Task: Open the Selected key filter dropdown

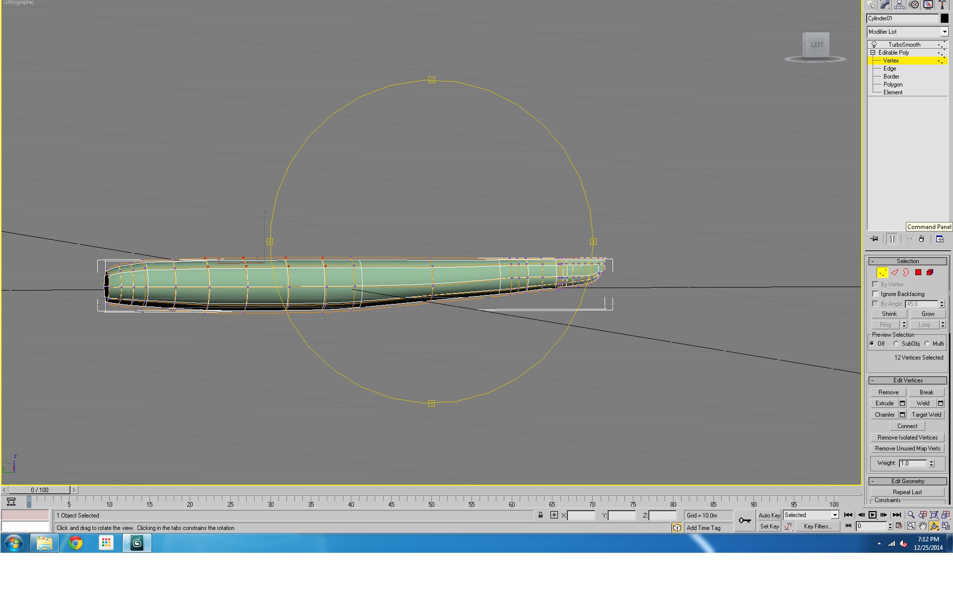Action: tap(811, 515)
